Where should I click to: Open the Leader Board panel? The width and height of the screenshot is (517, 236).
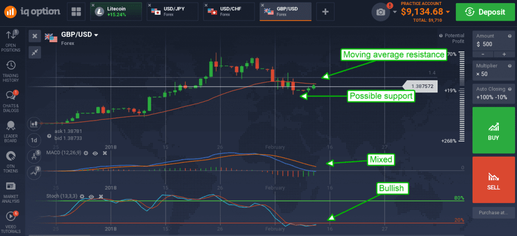(x=11, y=132)
